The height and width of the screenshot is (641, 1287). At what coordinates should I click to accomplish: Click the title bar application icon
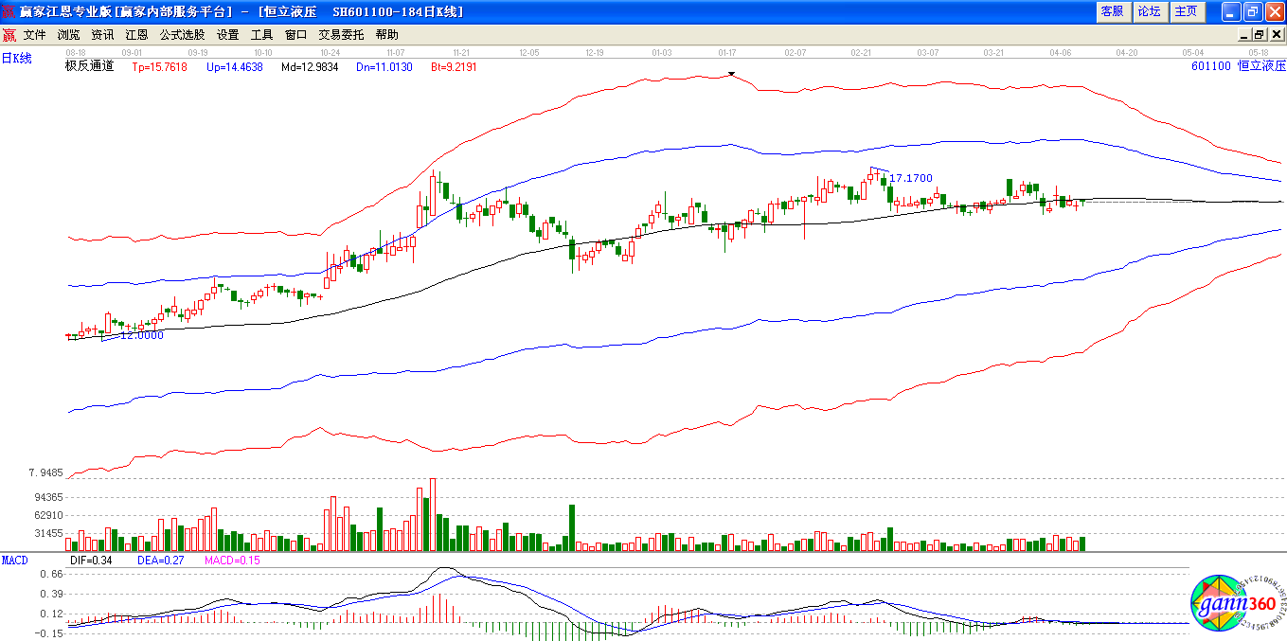[x=9, y=11]
